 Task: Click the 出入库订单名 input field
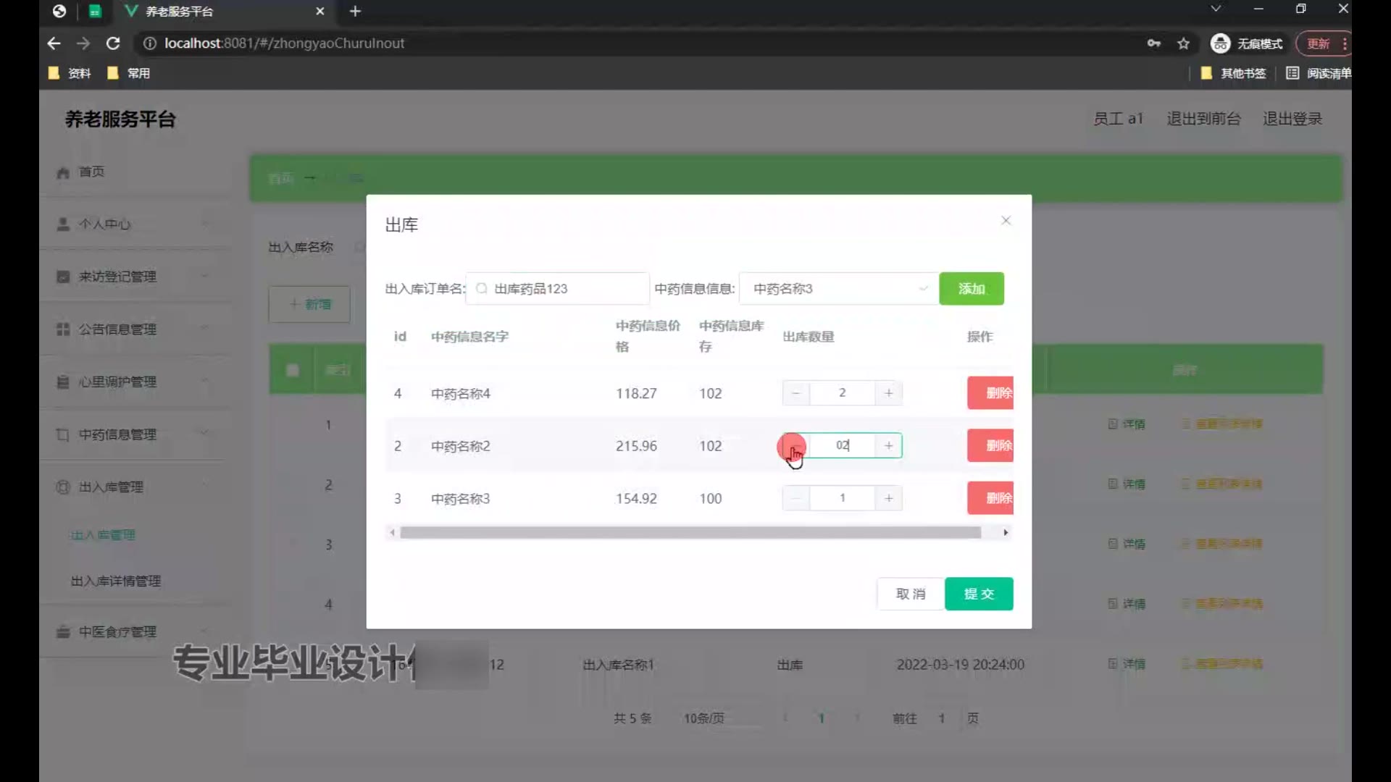(558, 289)
